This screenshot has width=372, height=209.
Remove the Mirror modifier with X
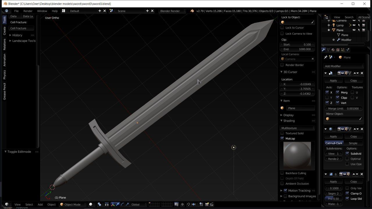point(362,73)
